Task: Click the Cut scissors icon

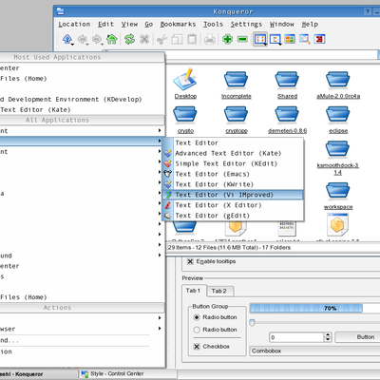Action: [x=161, y=39]
